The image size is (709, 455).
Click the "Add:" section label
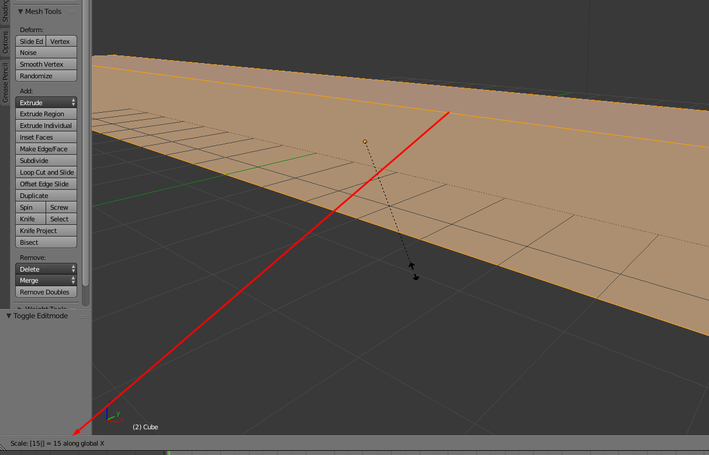(27, 91)
